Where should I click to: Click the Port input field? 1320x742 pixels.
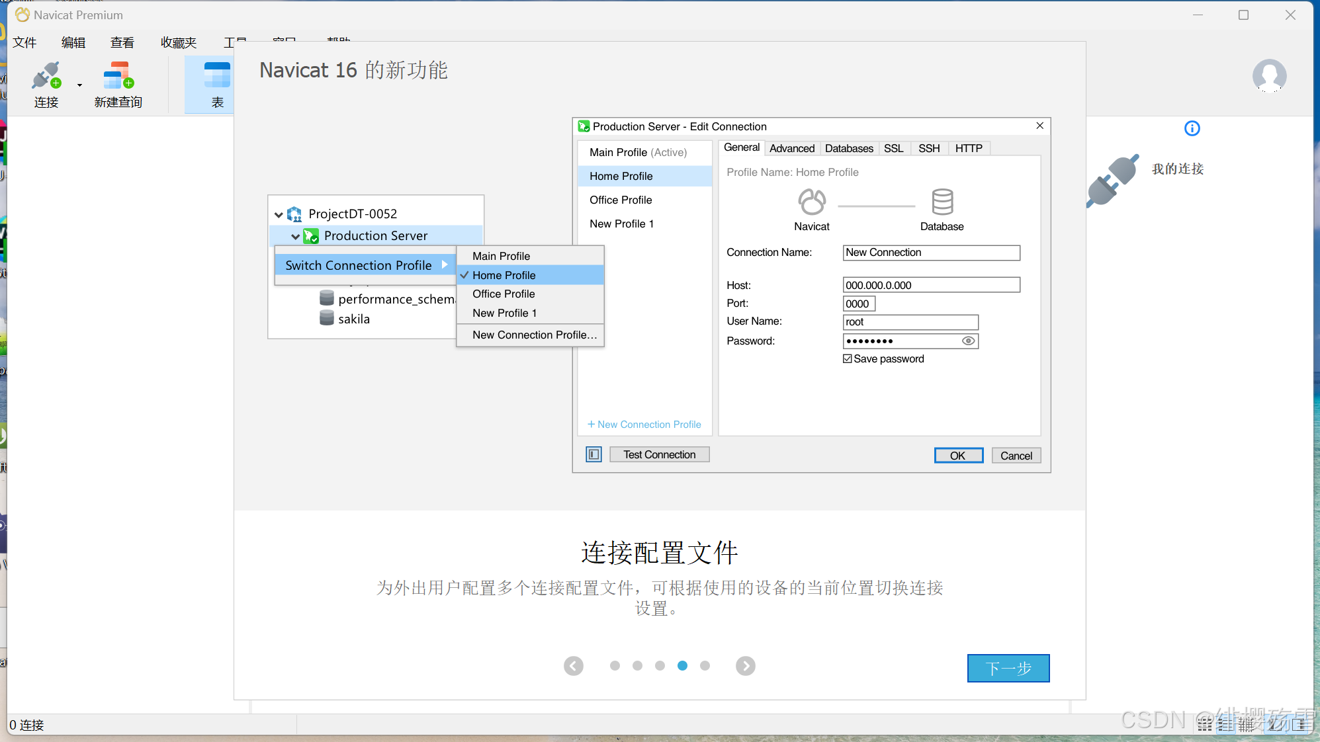(859, 304)
